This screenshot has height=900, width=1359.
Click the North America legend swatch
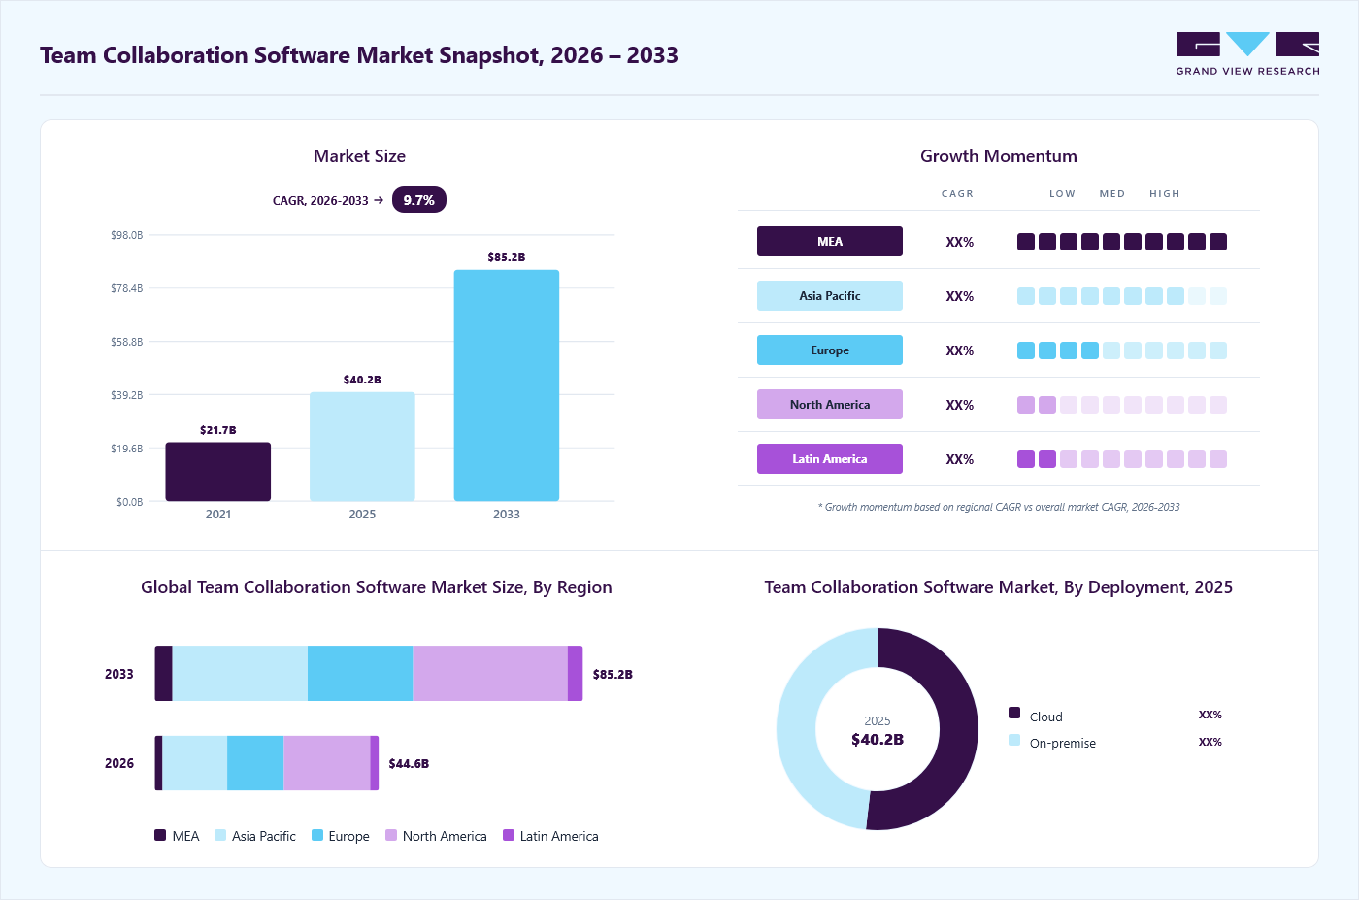click(x=391, y=835)
